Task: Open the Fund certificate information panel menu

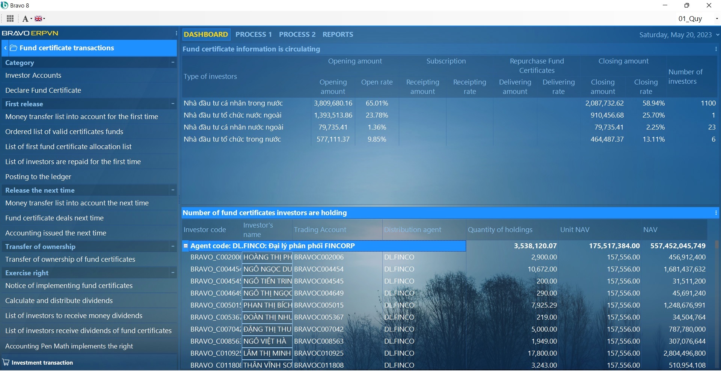Action: [716, 49]
